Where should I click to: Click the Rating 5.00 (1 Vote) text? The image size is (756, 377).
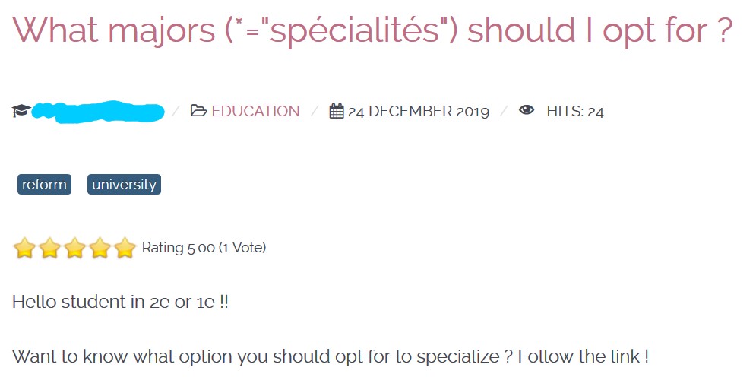204,248
